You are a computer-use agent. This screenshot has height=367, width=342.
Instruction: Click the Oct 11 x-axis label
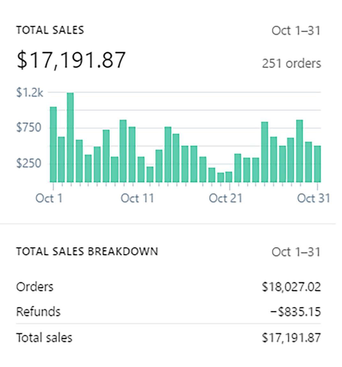137,198
